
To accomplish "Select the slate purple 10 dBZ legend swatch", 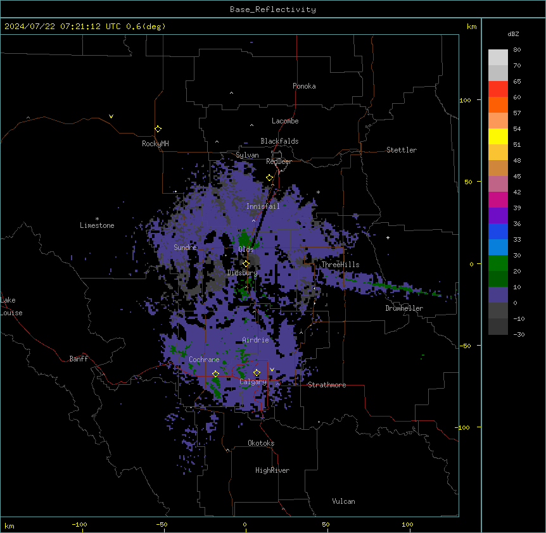I will pos(498,295).
